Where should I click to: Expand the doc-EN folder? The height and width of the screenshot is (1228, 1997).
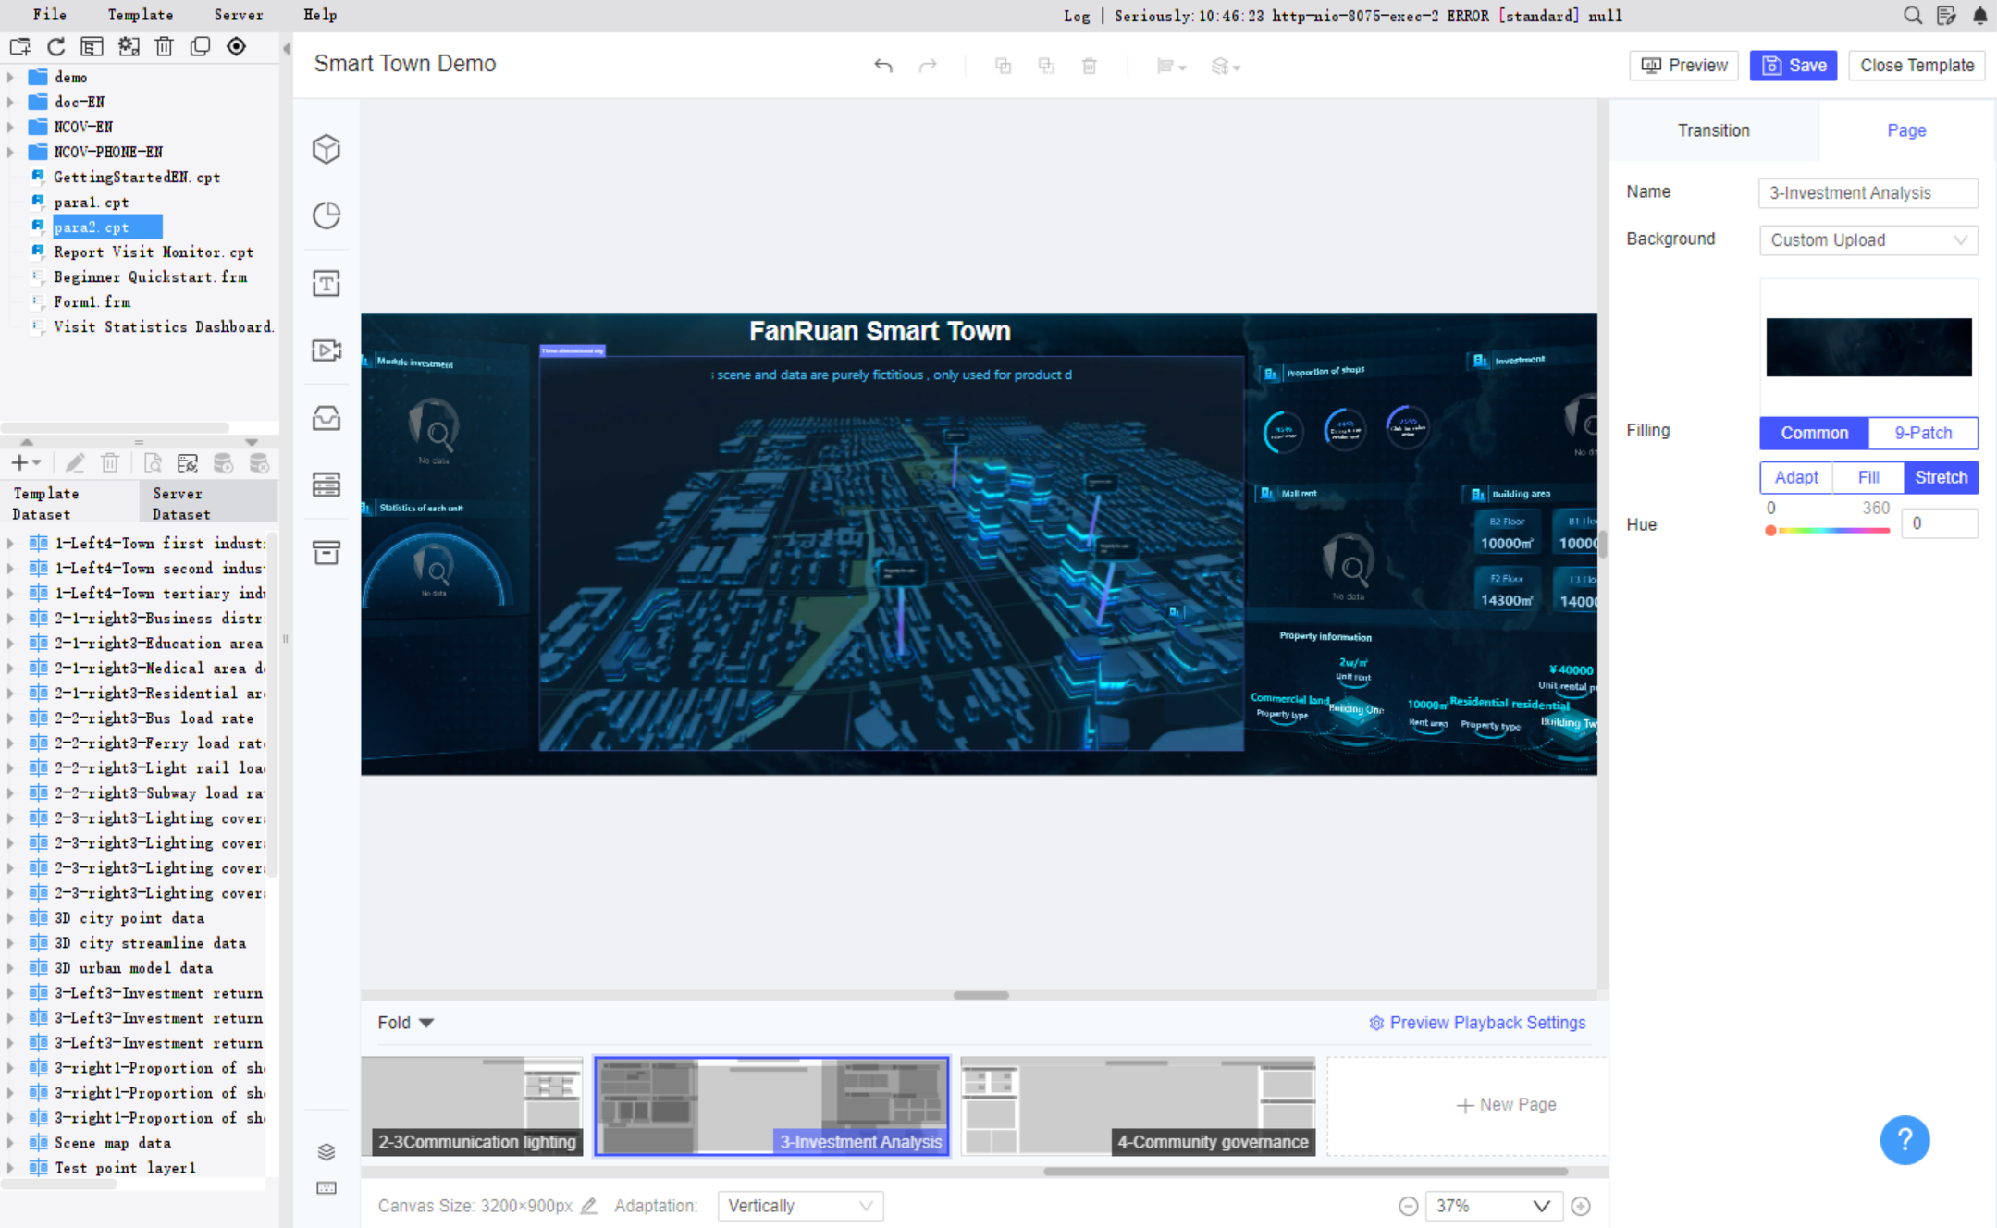[x=11, y=102]
